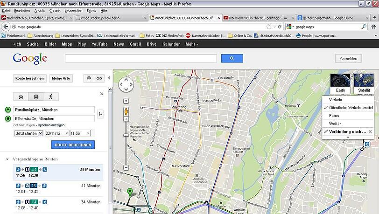Click the Route berechnen button at top
Viewport: 379px width, 214px height.
[29, 78]
